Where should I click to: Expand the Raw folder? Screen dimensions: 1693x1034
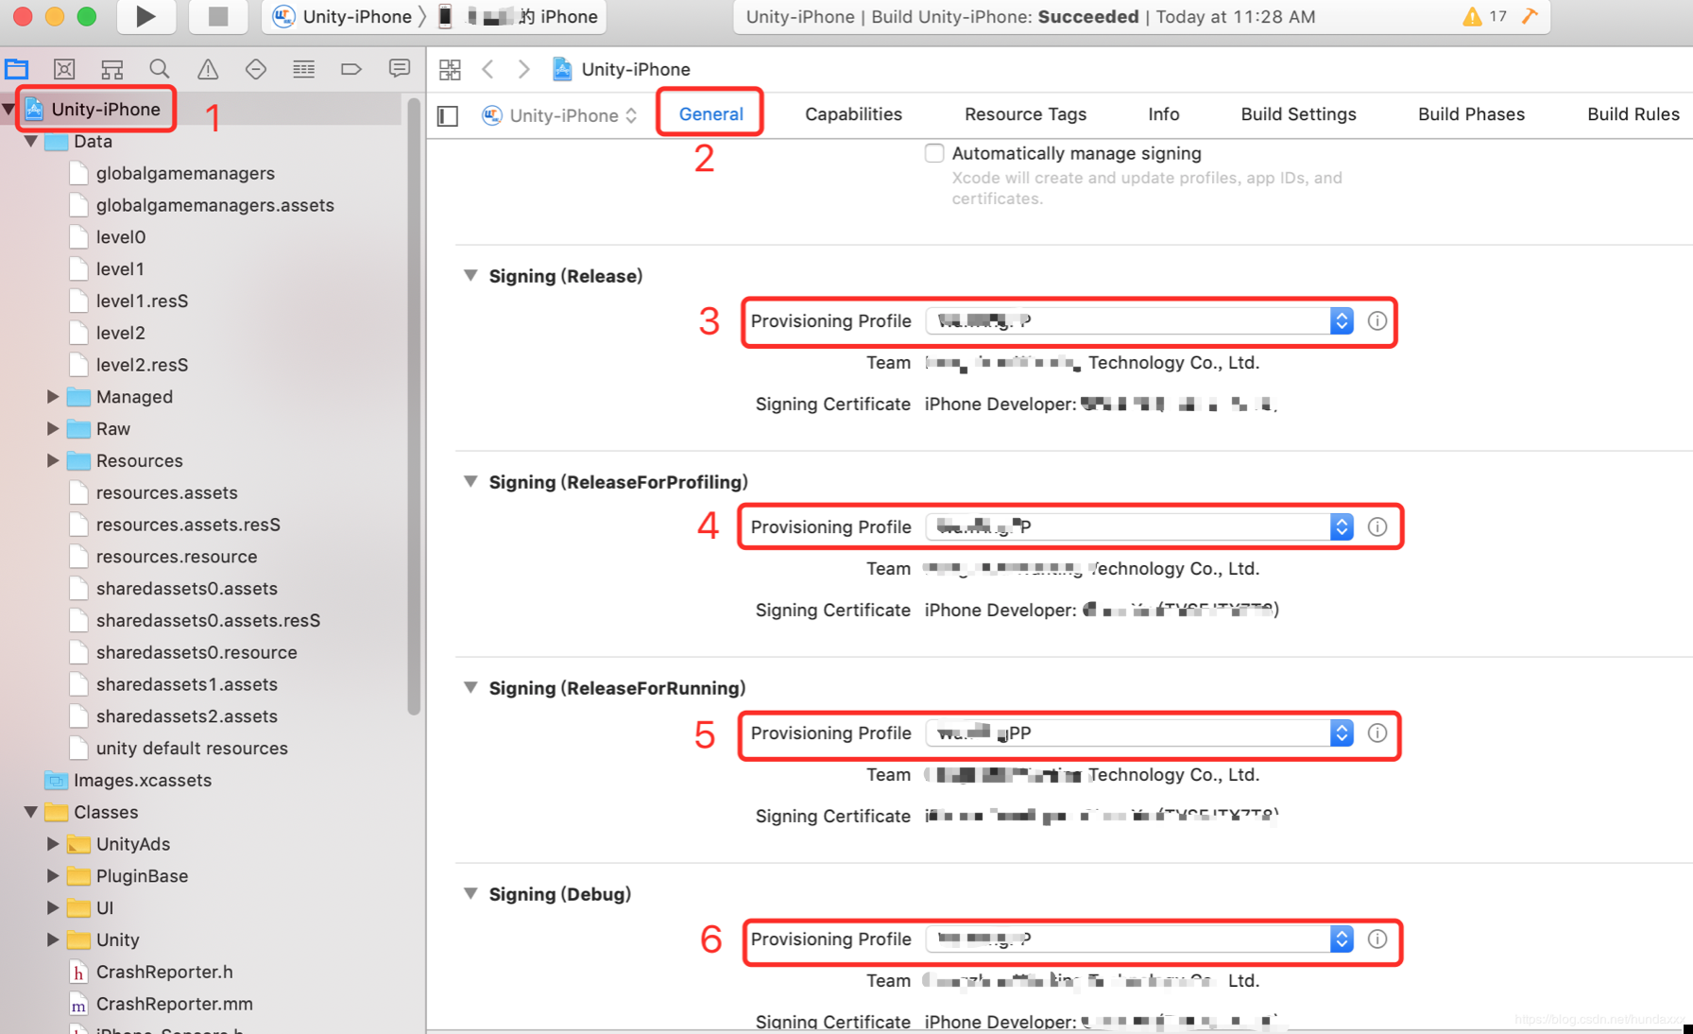click(x=54, y=429)
